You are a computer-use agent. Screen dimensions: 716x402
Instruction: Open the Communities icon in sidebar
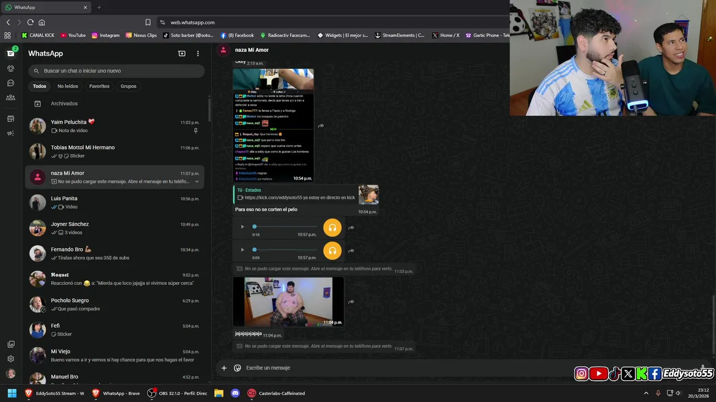[11, 98]
